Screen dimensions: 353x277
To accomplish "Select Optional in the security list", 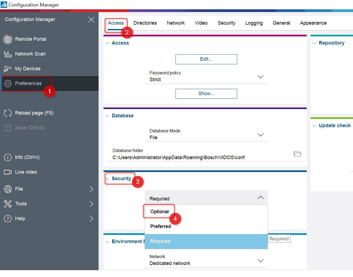I will pos(159,212).
